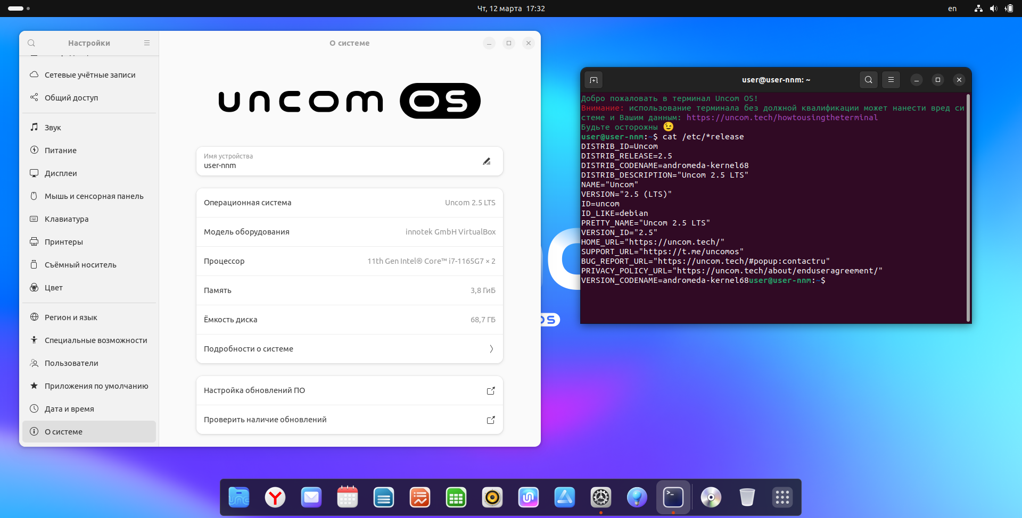Show the applications grid from the dock
Image resolution: width=1022 pixels, height=518 pixels.
(x=782, y=498)
